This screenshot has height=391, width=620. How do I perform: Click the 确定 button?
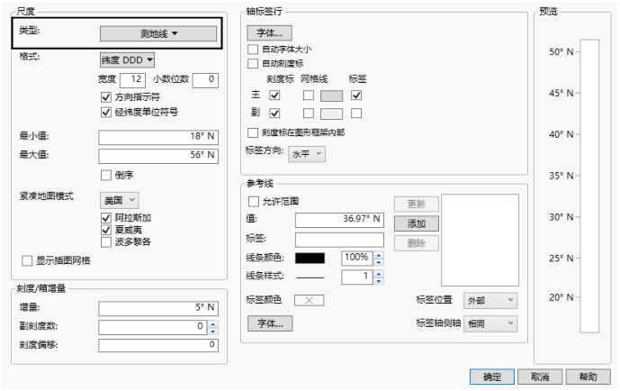[x=492, y=377]
